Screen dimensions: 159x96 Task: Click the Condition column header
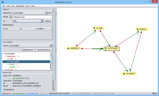(44, 29)
